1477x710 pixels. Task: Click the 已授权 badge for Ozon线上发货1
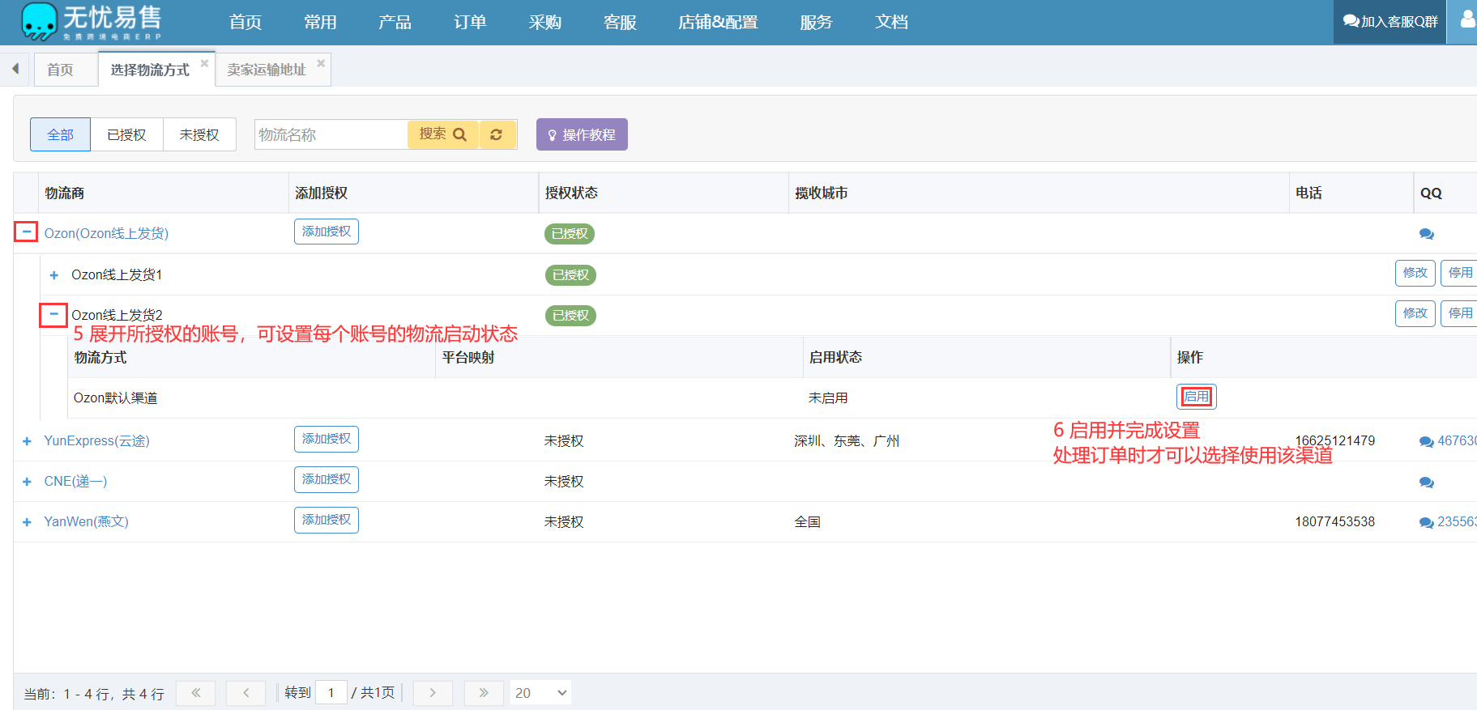coord(570,275)
